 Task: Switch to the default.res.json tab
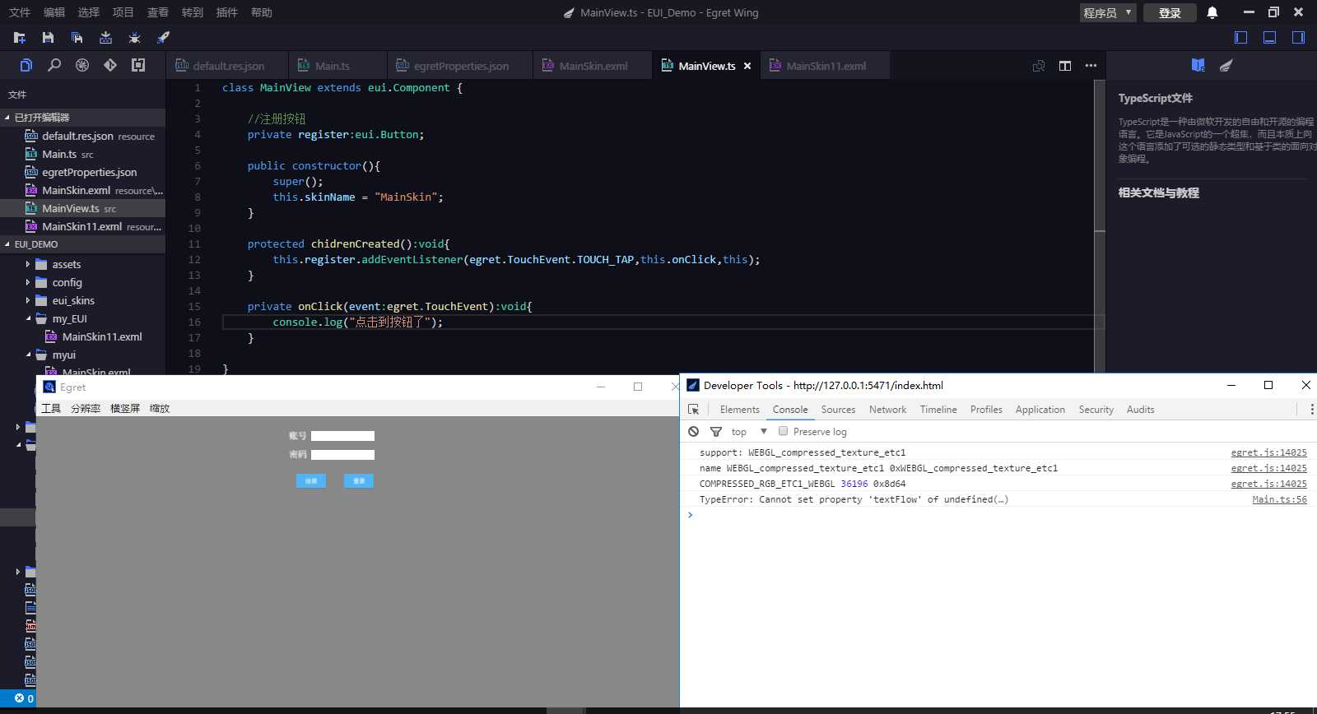pyautogui.click(x=227, y=66)
